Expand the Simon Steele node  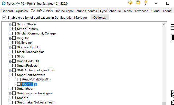tap(10, 25)
